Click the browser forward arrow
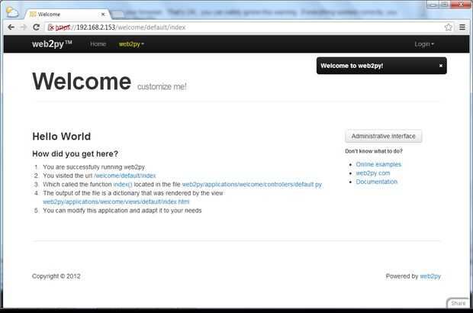The height and width of the screenshot is (313, 473). pos(24,27)
